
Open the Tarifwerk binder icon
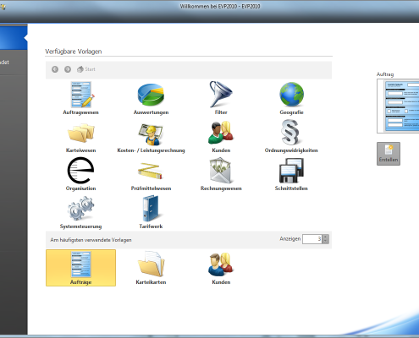point(151,212)
